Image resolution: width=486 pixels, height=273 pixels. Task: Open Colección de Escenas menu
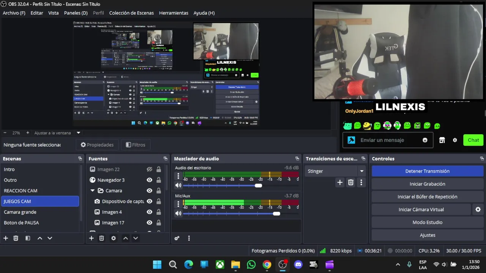pyautogui.click(x=131, y=13)
